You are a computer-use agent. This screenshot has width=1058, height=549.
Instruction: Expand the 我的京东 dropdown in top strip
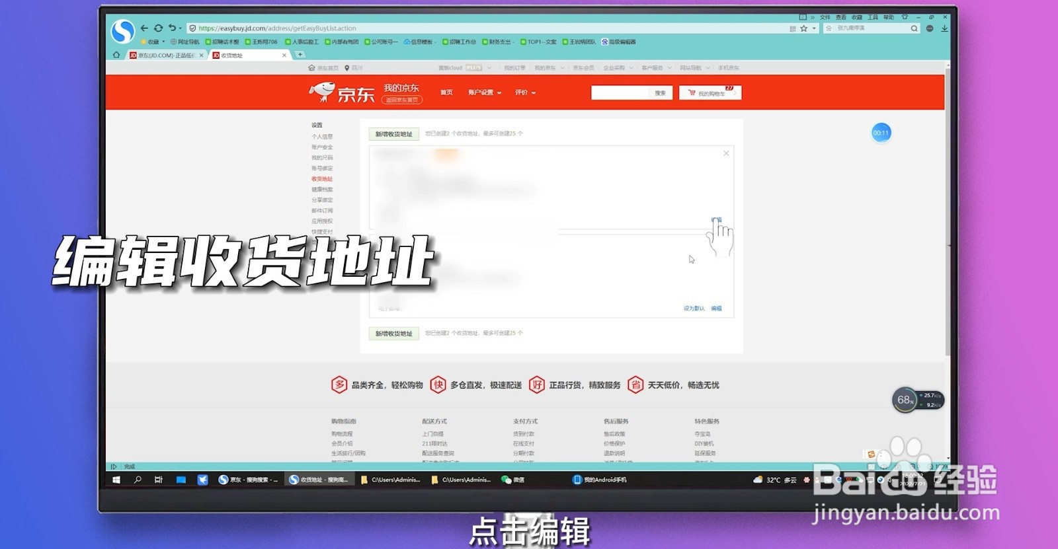click(549, 68)
